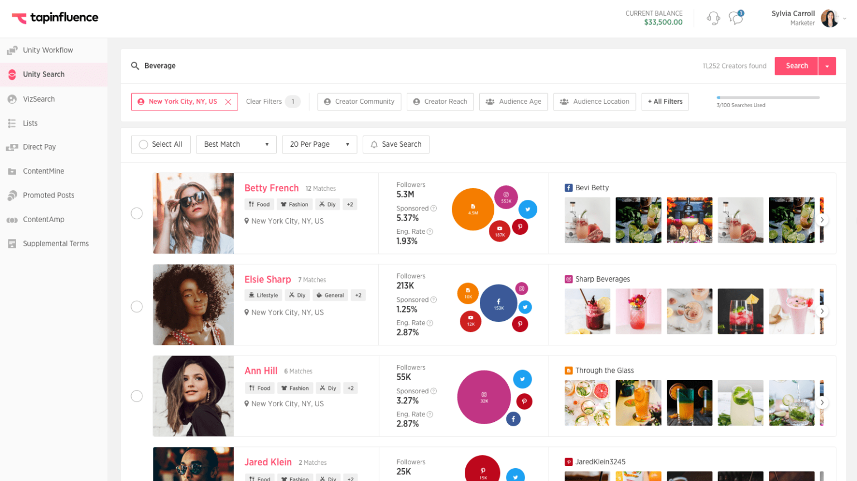Click the Search button
The width and height of the screenshot is (857, 481).
click(x=796, y=65)
